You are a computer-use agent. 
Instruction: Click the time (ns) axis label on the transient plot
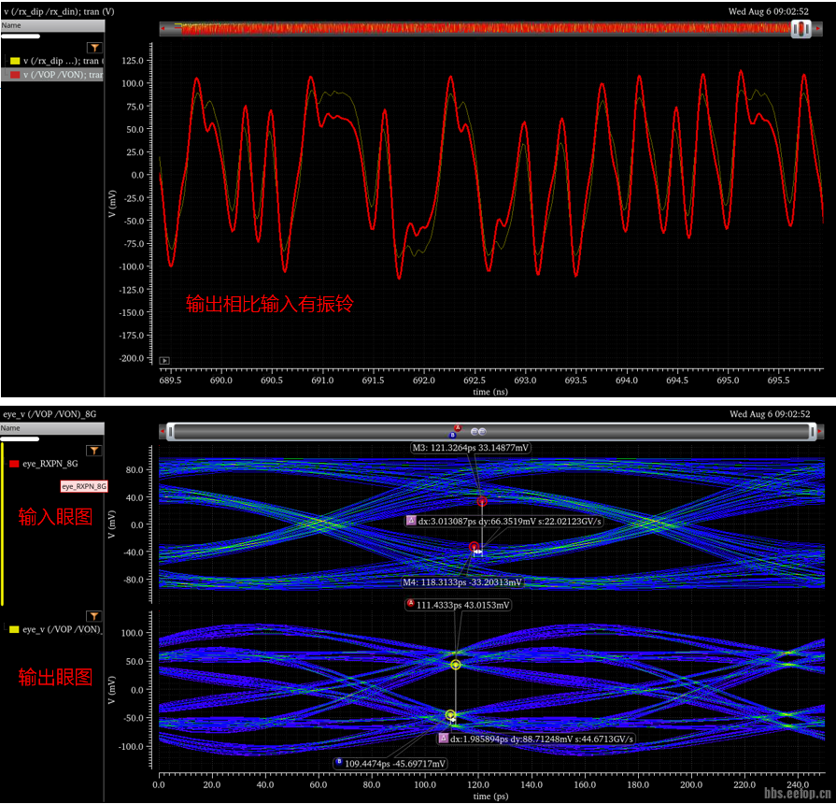point(490,392)
